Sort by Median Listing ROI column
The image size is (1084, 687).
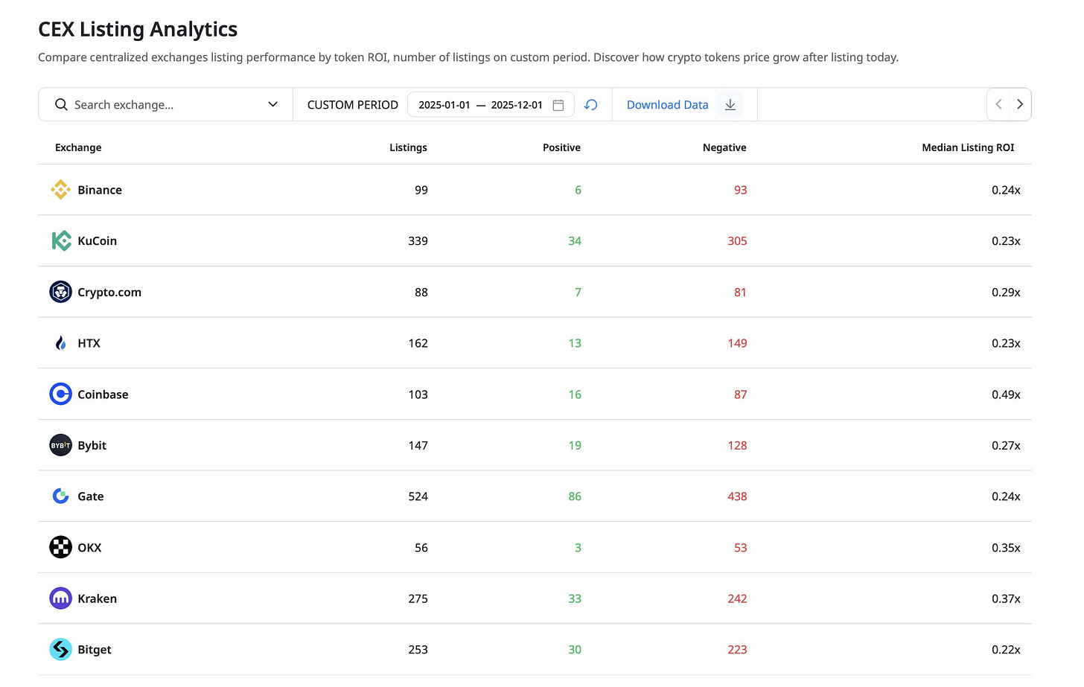[x=968, y=147]
